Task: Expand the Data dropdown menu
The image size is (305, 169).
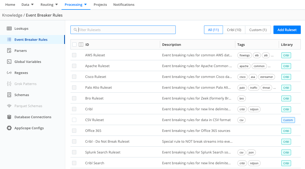Action: coord(28,4)
